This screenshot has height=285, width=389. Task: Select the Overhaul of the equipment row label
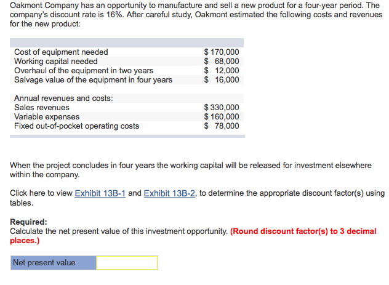coord(84,71)
